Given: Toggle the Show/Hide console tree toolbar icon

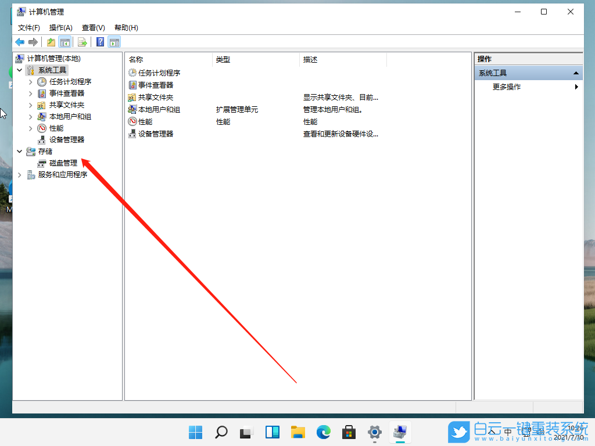Looking at the screenshot, I should tap(64, 41).
